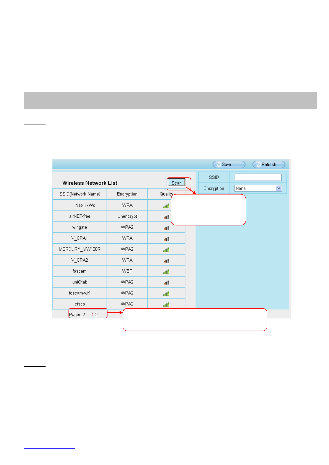The width and height of the screenshot is (329, 465).
Task: Select the wingate network
Action: click(x=80, y=227)
